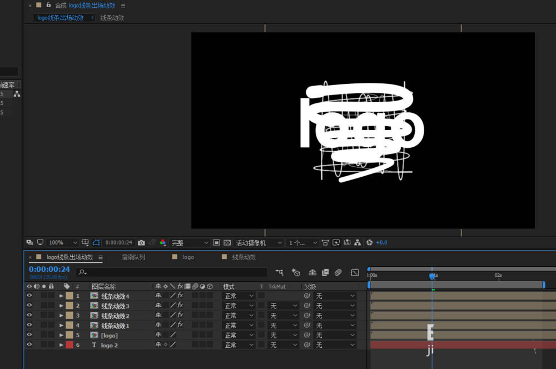556x369 pixels.
Task: Toggle the transparency grid icon
Action: [x=227, y=243]
